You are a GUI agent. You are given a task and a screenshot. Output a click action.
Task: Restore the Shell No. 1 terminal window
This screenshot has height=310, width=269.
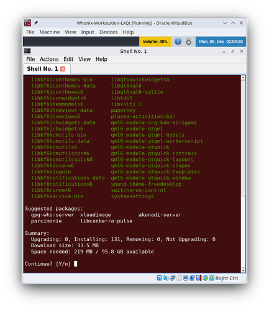232,51
